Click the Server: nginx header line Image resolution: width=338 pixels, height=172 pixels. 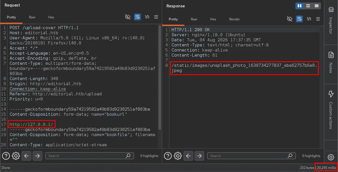[x=208, y=35]
